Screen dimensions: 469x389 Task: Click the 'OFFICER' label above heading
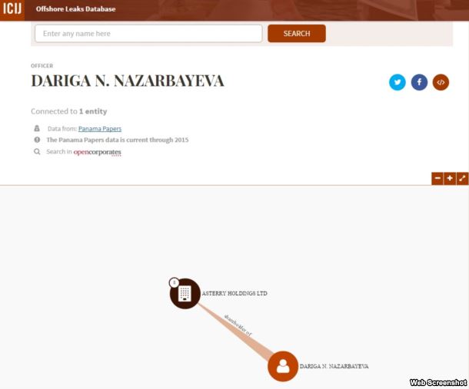(42, 66)
